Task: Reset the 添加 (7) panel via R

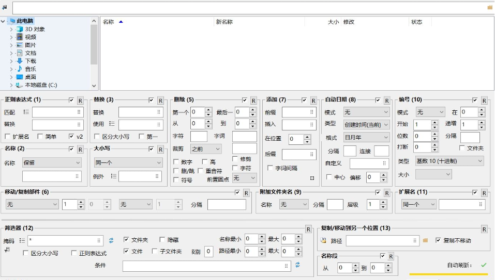Action: pyautogui.click(x=313, y=101)
